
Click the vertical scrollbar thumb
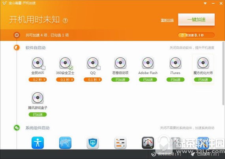[x=223, y=73]
